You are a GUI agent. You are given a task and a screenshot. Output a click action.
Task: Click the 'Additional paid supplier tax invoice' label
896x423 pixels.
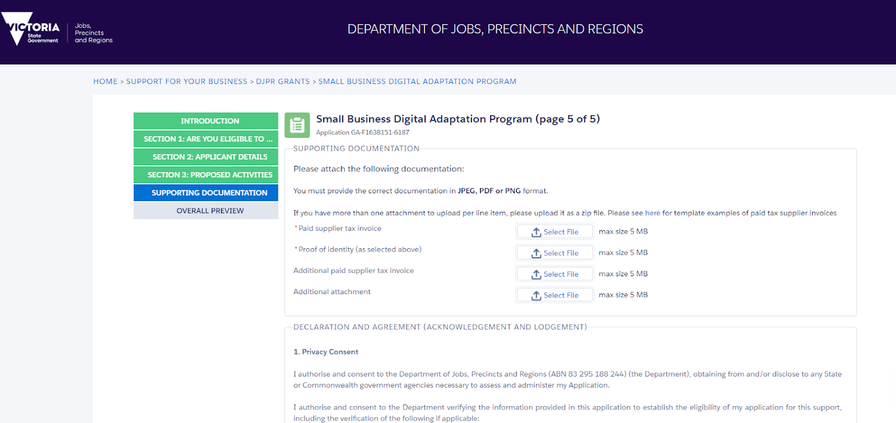click(x=353, y=271)
